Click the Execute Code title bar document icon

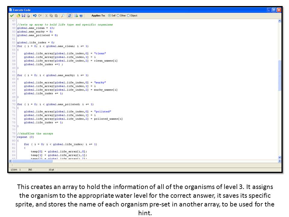pos(11,10)
